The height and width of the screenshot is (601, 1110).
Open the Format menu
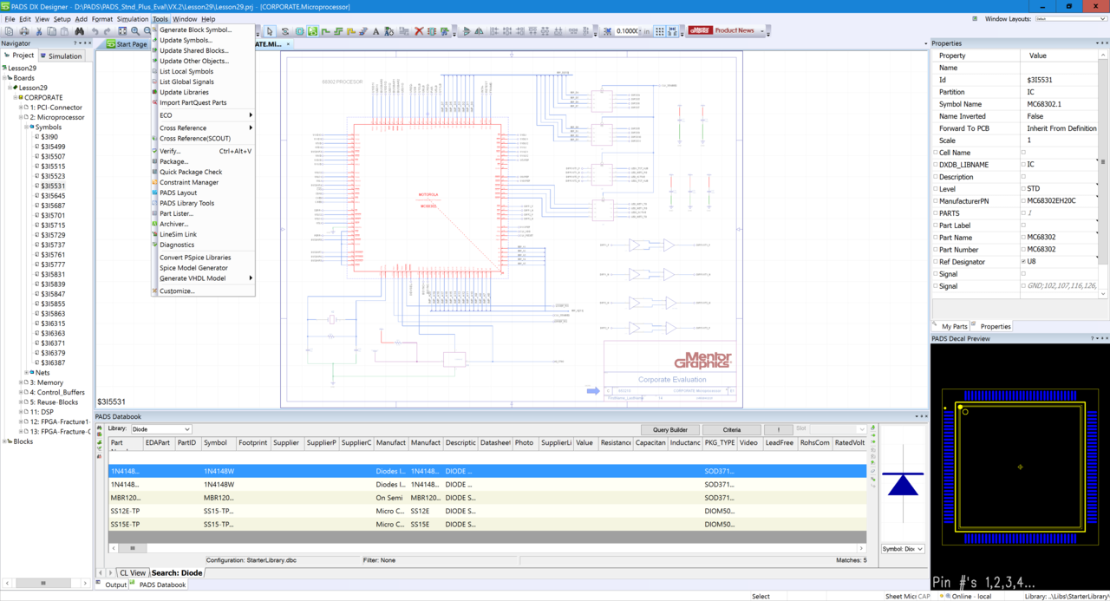tap(102, 19)
